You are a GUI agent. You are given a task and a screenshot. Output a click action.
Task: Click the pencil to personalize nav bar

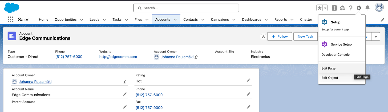point(382,20)
